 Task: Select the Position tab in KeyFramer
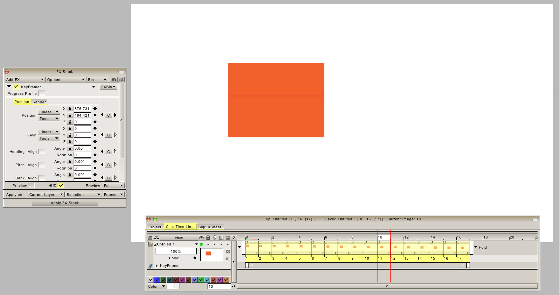pos(22,102)
